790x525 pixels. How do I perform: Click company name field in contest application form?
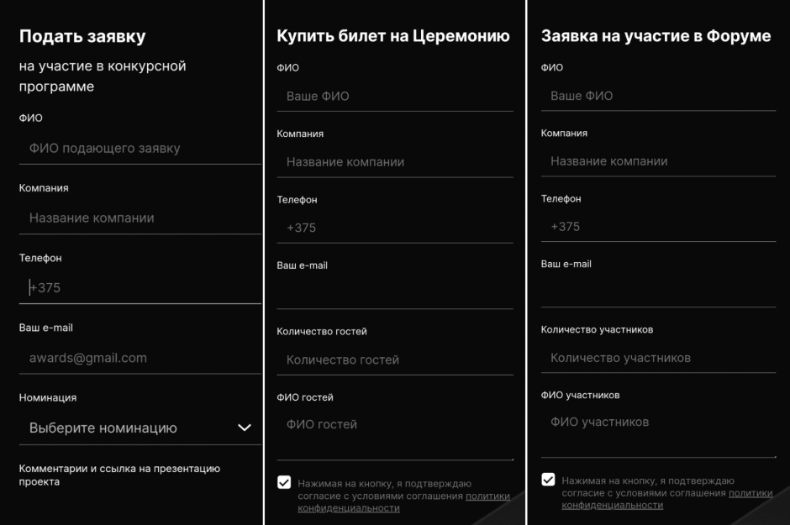pyautogui.click(x=140, y=218)
